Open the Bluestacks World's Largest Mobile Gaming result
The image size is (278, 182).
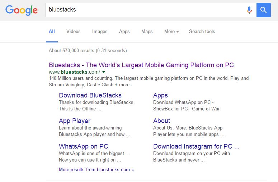[141, 65]
